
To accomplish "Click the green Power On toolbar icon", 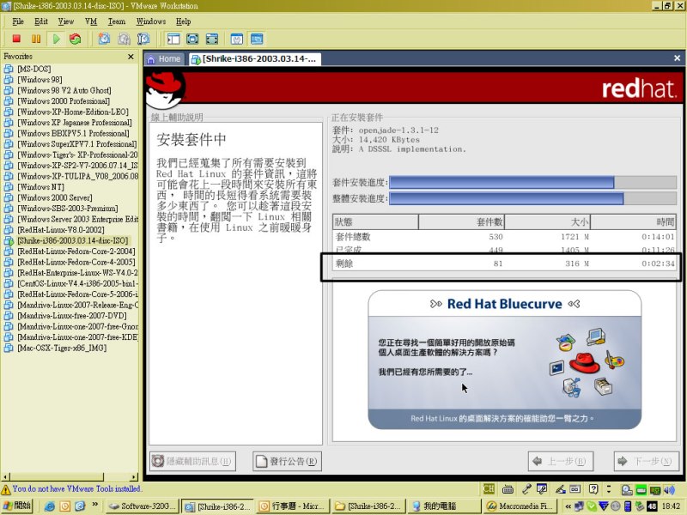I will pyautogui.click(x=56, y=39).
